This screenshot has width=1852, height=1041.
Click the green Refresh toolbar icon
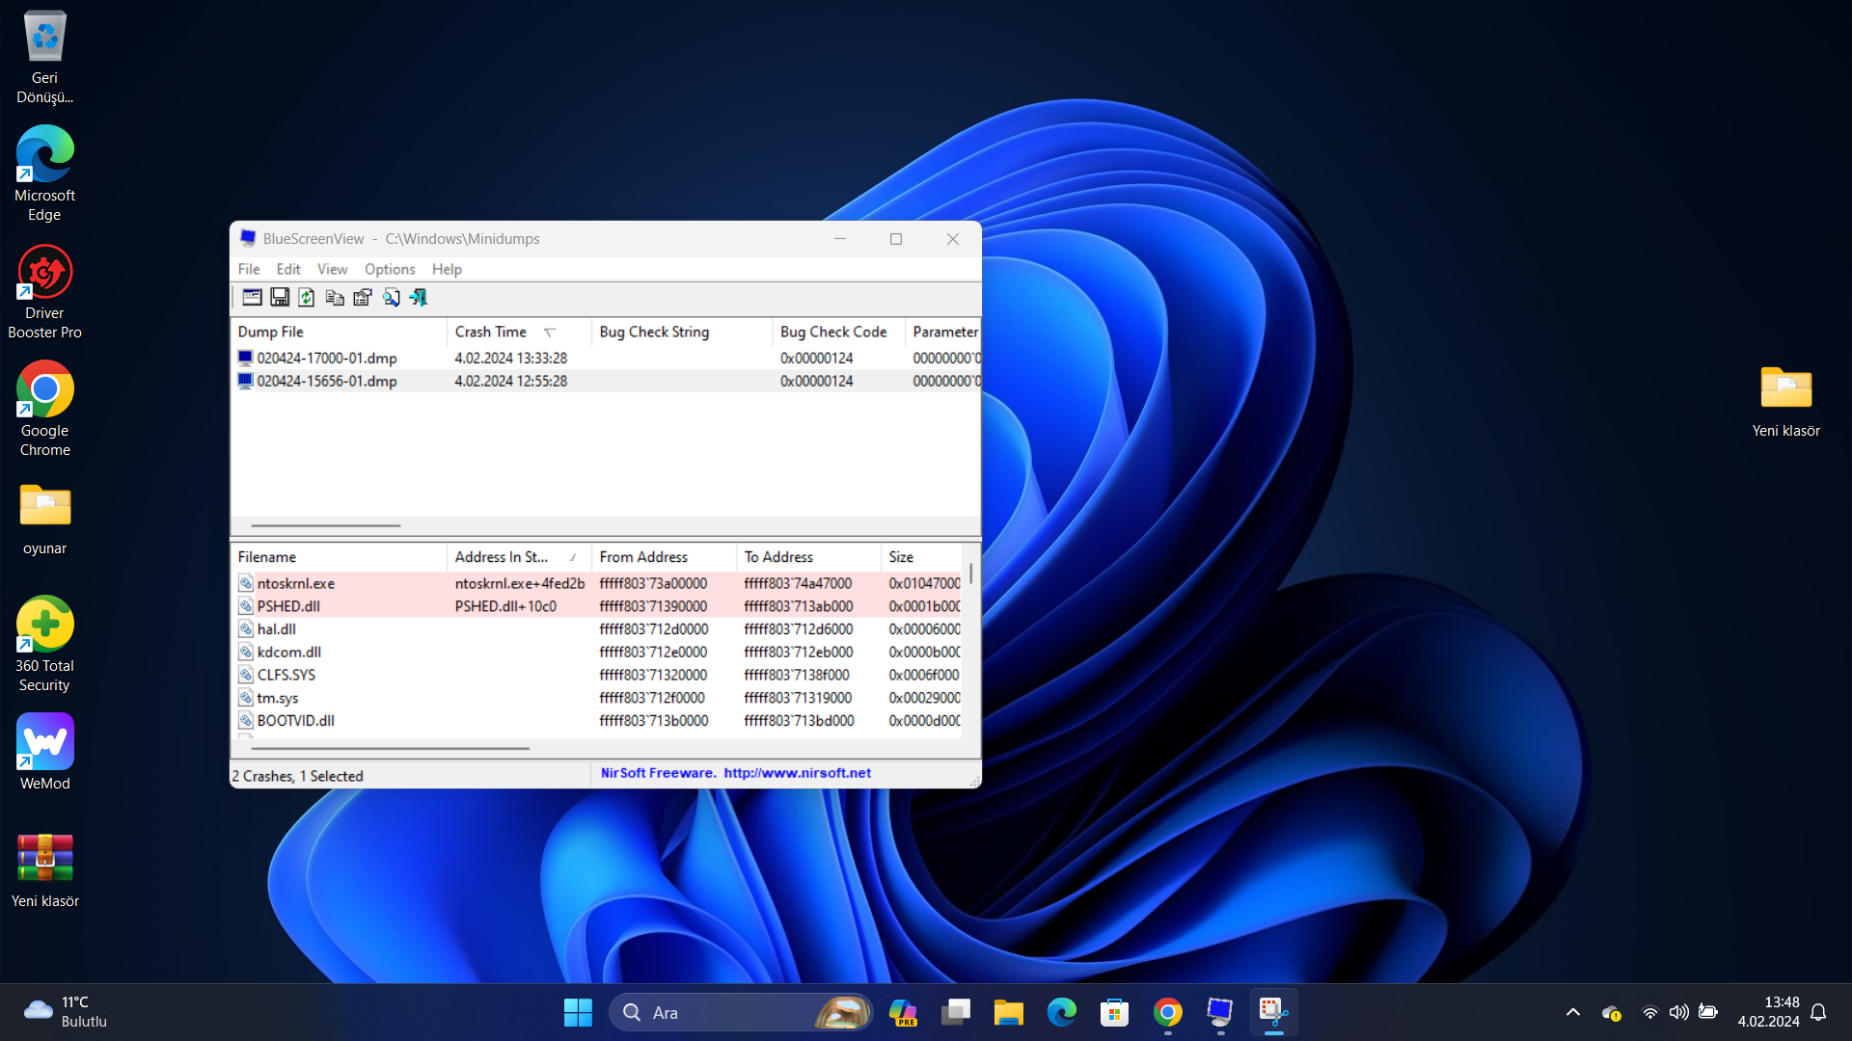[307, 297]
